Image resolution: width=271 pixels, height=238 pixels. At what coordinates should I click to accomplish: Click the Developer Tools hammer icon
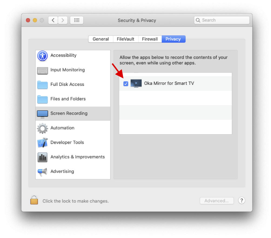point(42,143)
